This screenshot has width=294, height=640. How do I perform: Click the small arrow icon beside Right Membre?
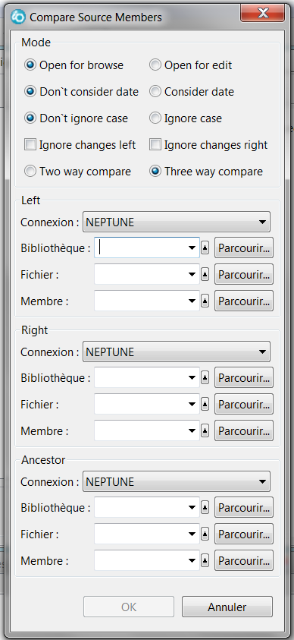205,430
